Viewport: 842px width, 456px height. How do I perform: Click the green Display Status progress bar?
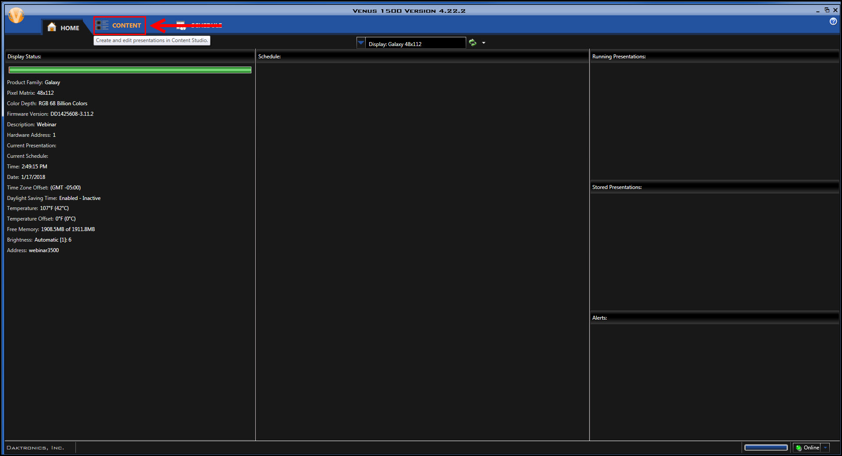(130, 70)
